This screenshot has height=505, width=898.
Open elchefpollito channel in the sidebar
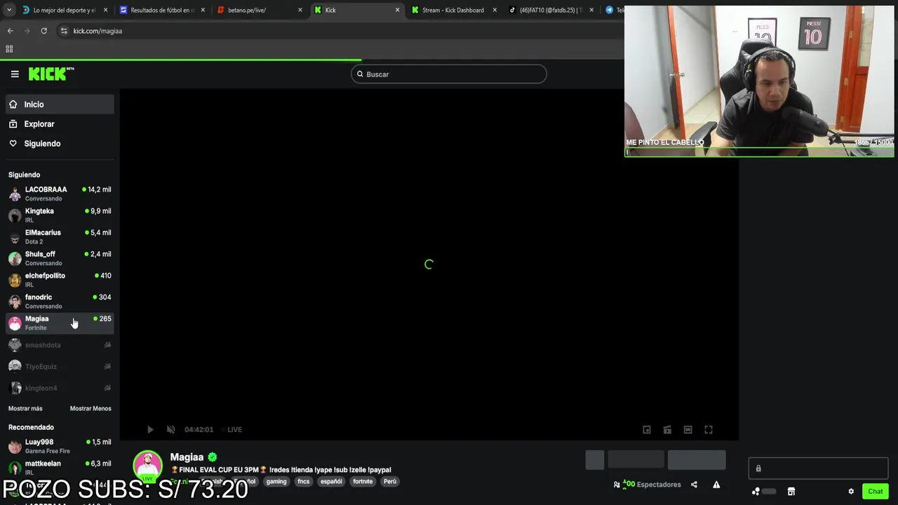click(x=60, y=280)
